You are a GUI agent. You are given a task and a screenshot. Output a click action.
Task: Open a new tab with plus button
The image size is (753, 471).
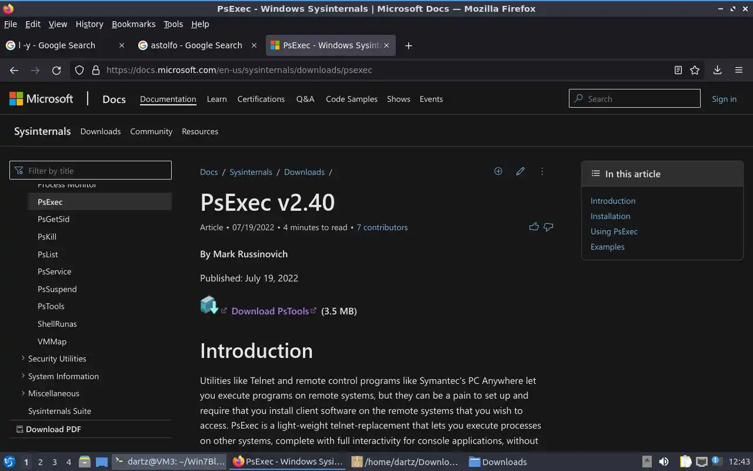pos(408,46)
